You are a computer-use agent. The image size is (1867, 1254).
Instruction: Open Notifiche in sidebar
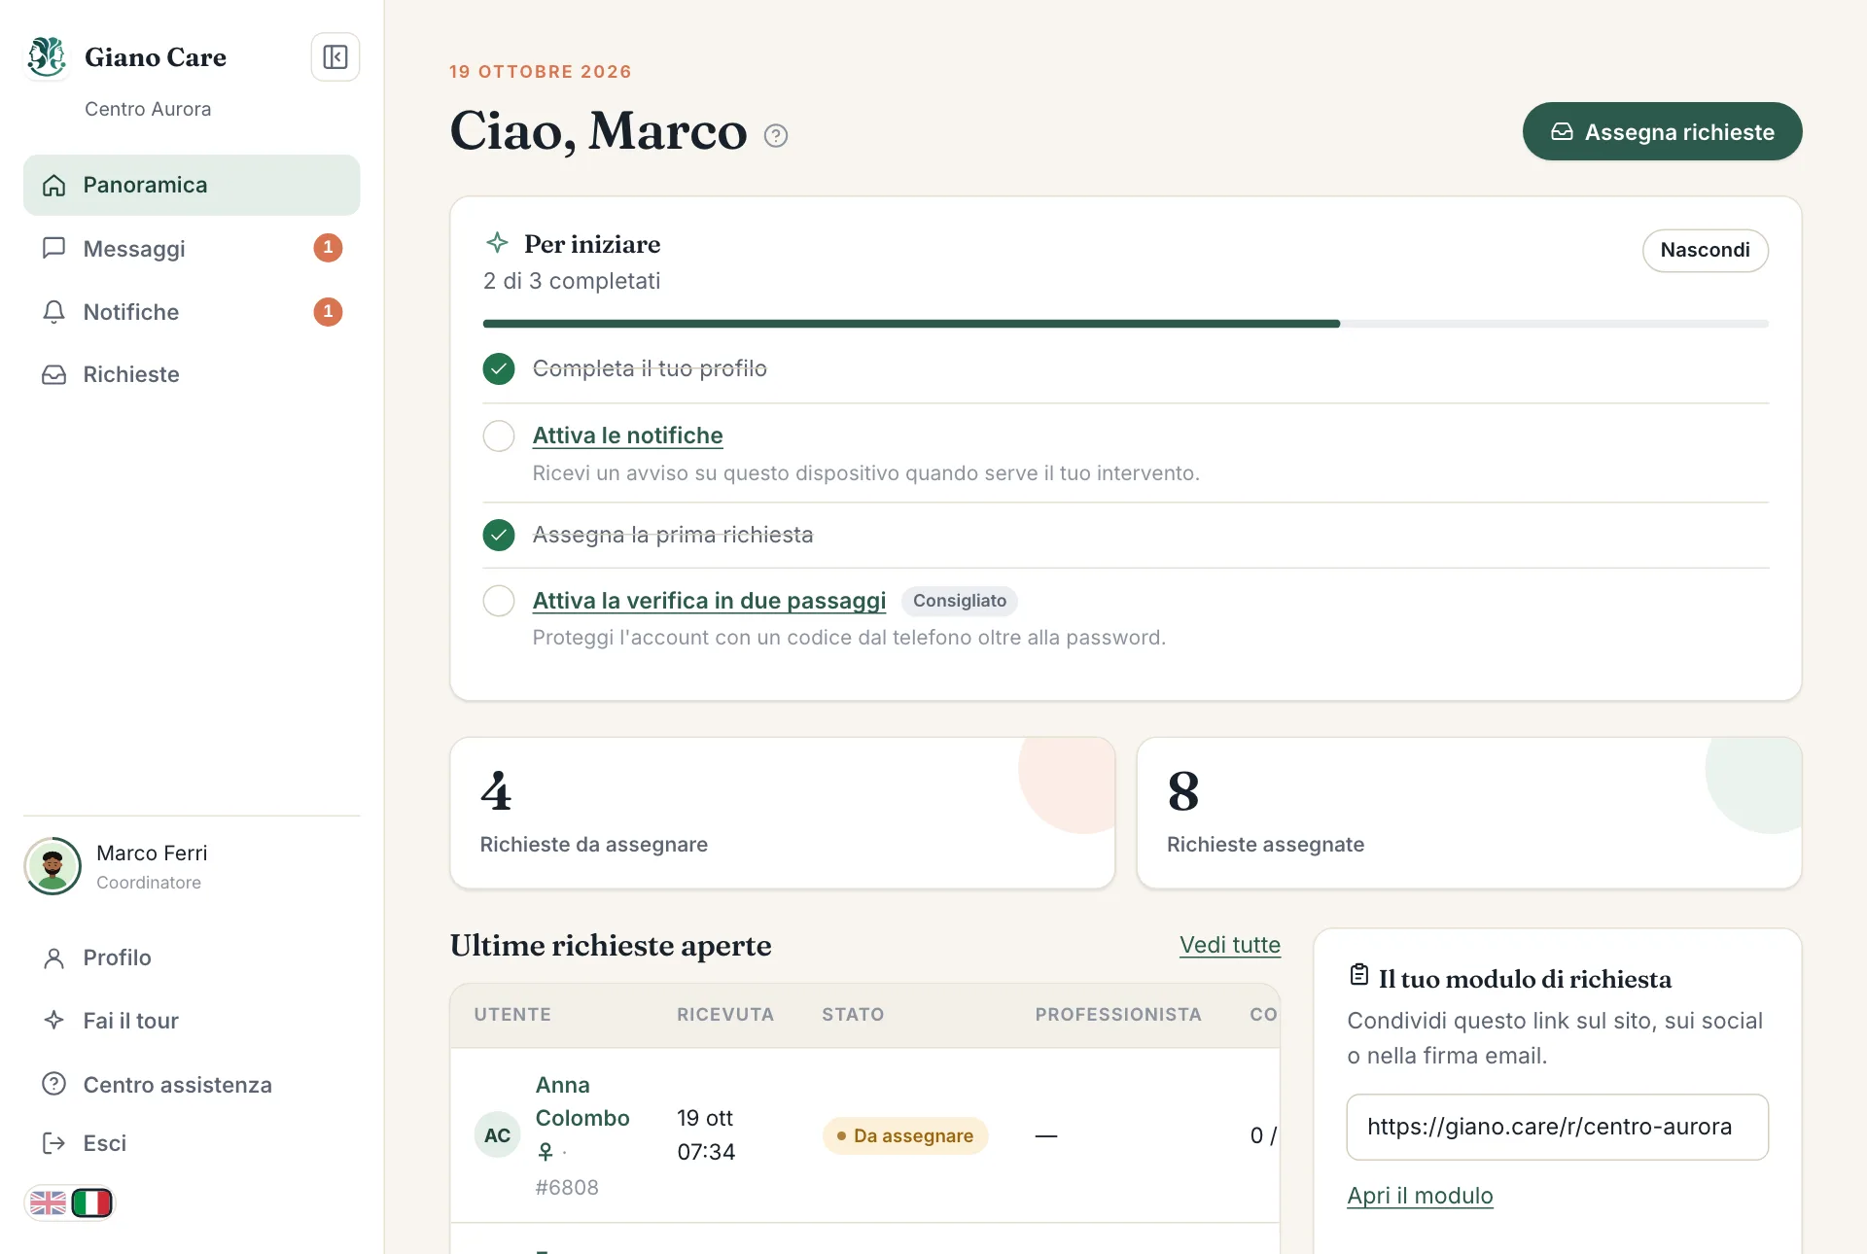[x=192, y=312]
